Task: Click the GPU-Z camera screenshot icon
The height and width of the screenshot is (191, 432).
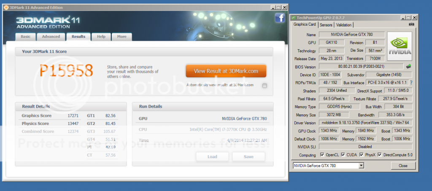Action: [411, 25]
